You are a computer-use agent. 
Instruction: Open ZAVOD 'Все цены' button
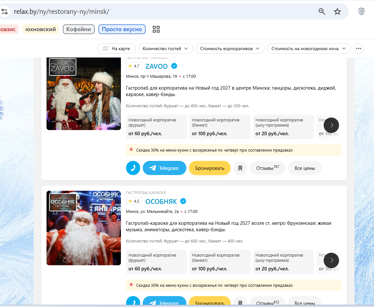pos(305,168)
